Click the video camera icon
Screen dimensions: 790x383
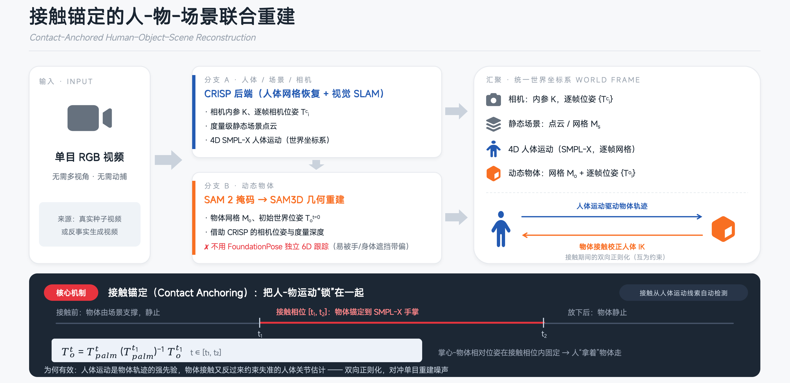(89, 118)
